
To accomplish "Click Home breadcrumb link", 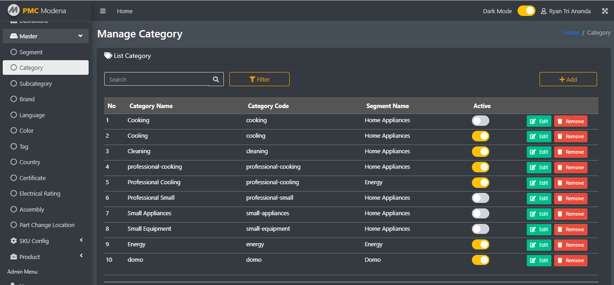I will tap(571, 33).
